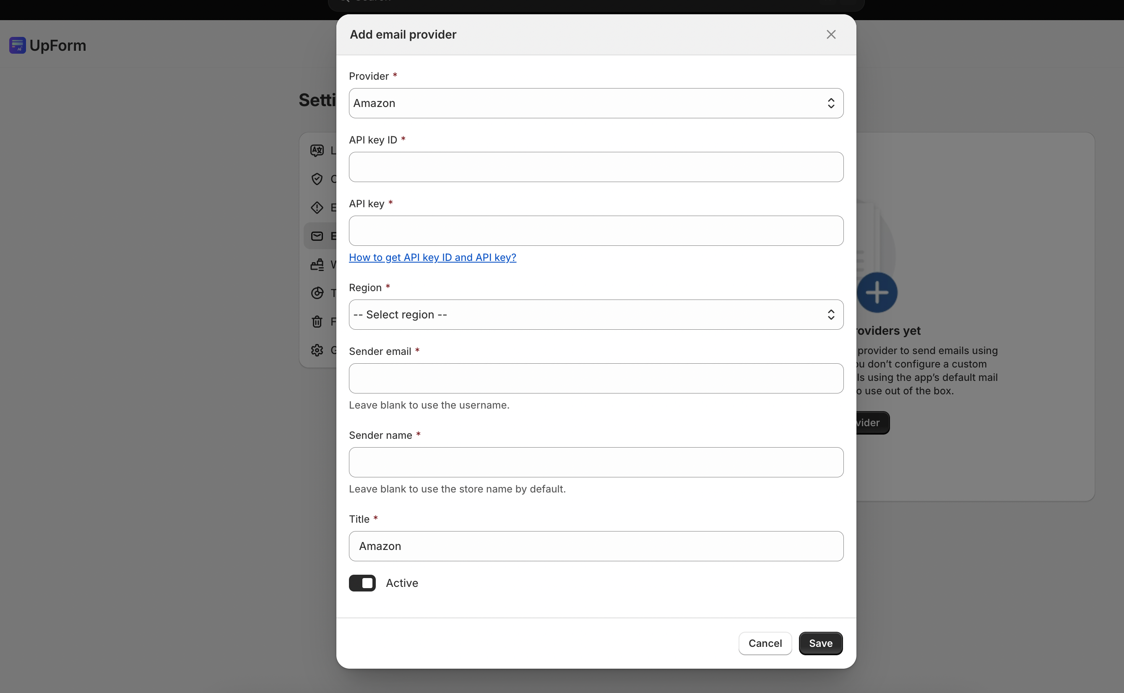The width and height of the screenshot is (1124, 693).
Task: Open How to get API key link
Action: [432, 257]
